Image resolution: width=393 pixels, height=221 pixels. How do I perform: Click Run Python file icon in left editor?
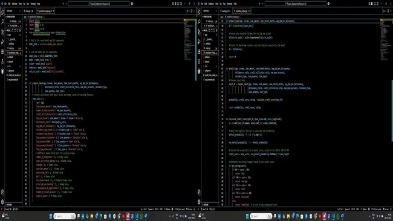(x=187, y=11)
